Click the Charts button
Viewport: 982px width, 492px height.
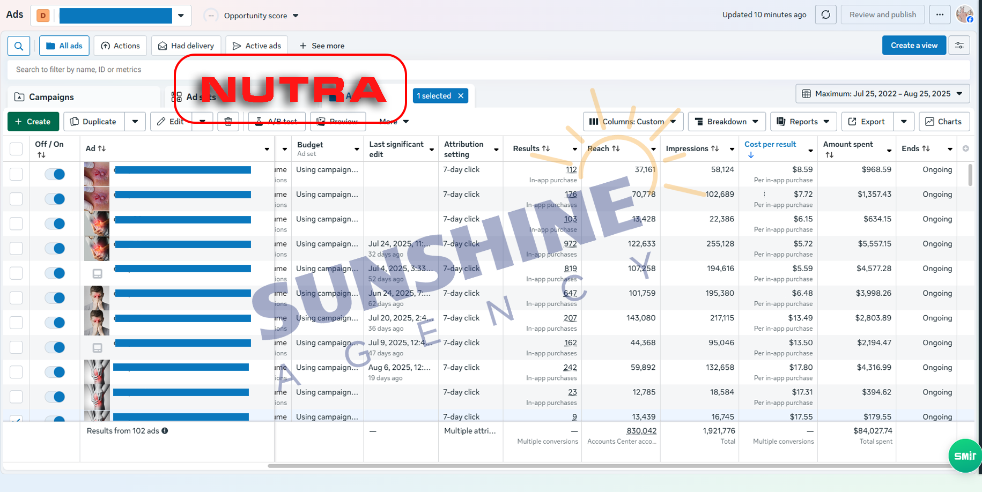pos(944,122)
